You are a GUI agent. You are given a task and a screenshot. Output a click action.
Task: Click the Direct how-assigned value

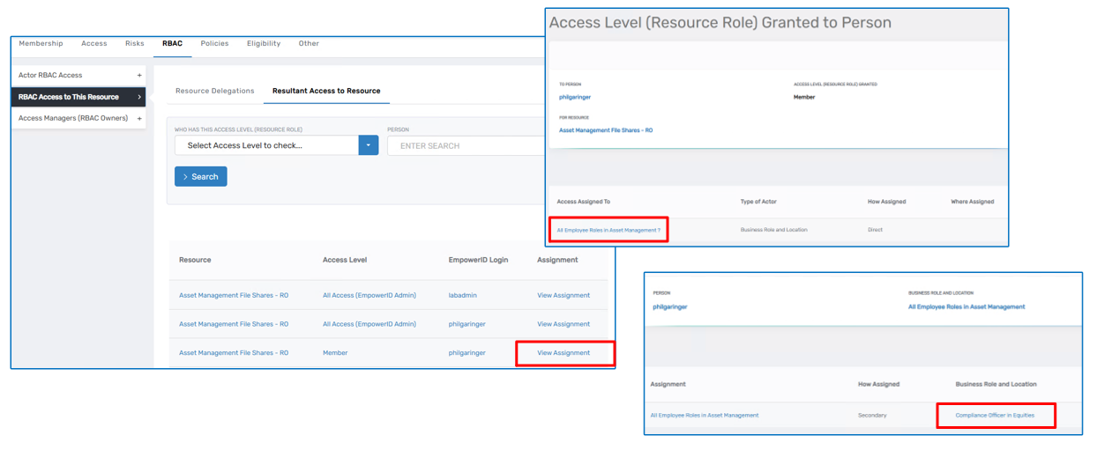pyautogui.click(x=875, y=230)
